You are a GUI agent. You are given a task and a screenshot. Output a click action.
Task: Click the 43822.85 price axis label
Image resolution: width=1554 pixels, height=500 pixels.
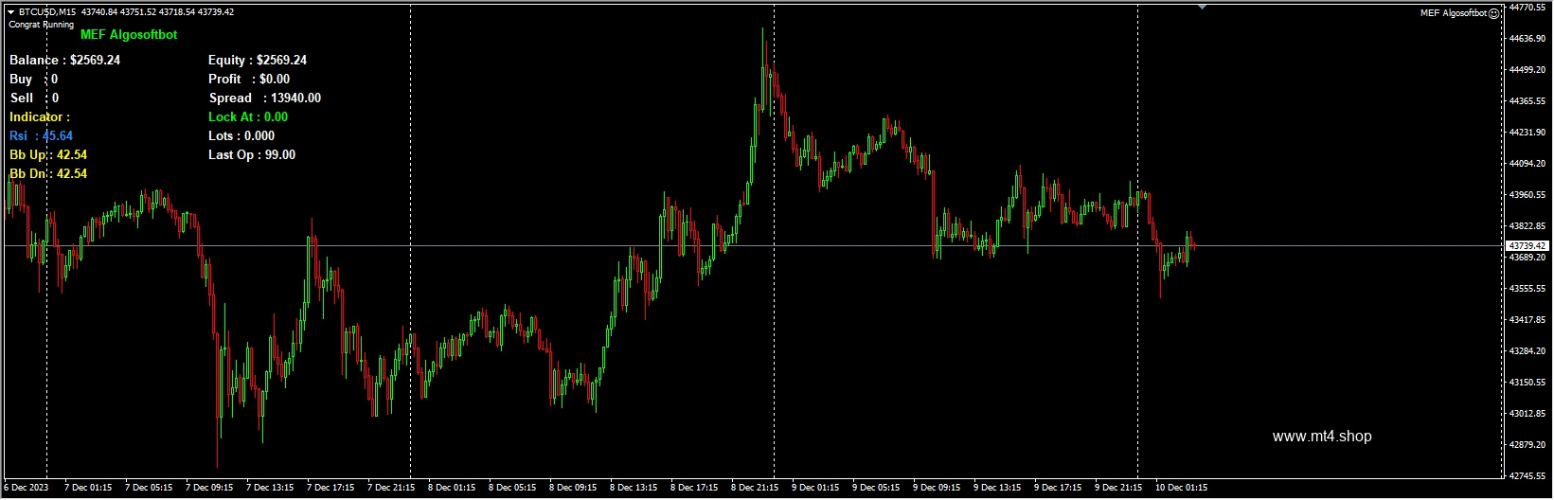1527,226
